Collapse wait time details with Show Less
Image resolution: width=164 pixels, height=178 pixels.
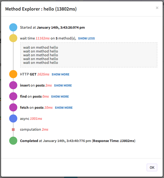click(x=86, y=38)
